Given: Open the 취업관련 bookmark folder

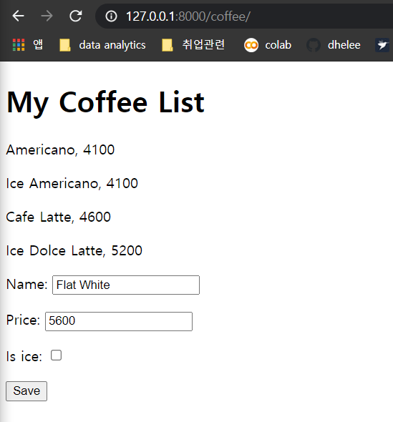Looking at the screenshot, I should click(x=193, y=45).
